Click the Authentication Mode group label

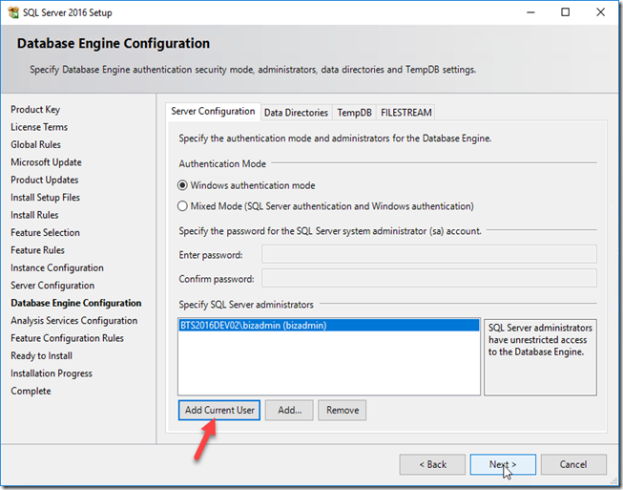coord(222,164)
